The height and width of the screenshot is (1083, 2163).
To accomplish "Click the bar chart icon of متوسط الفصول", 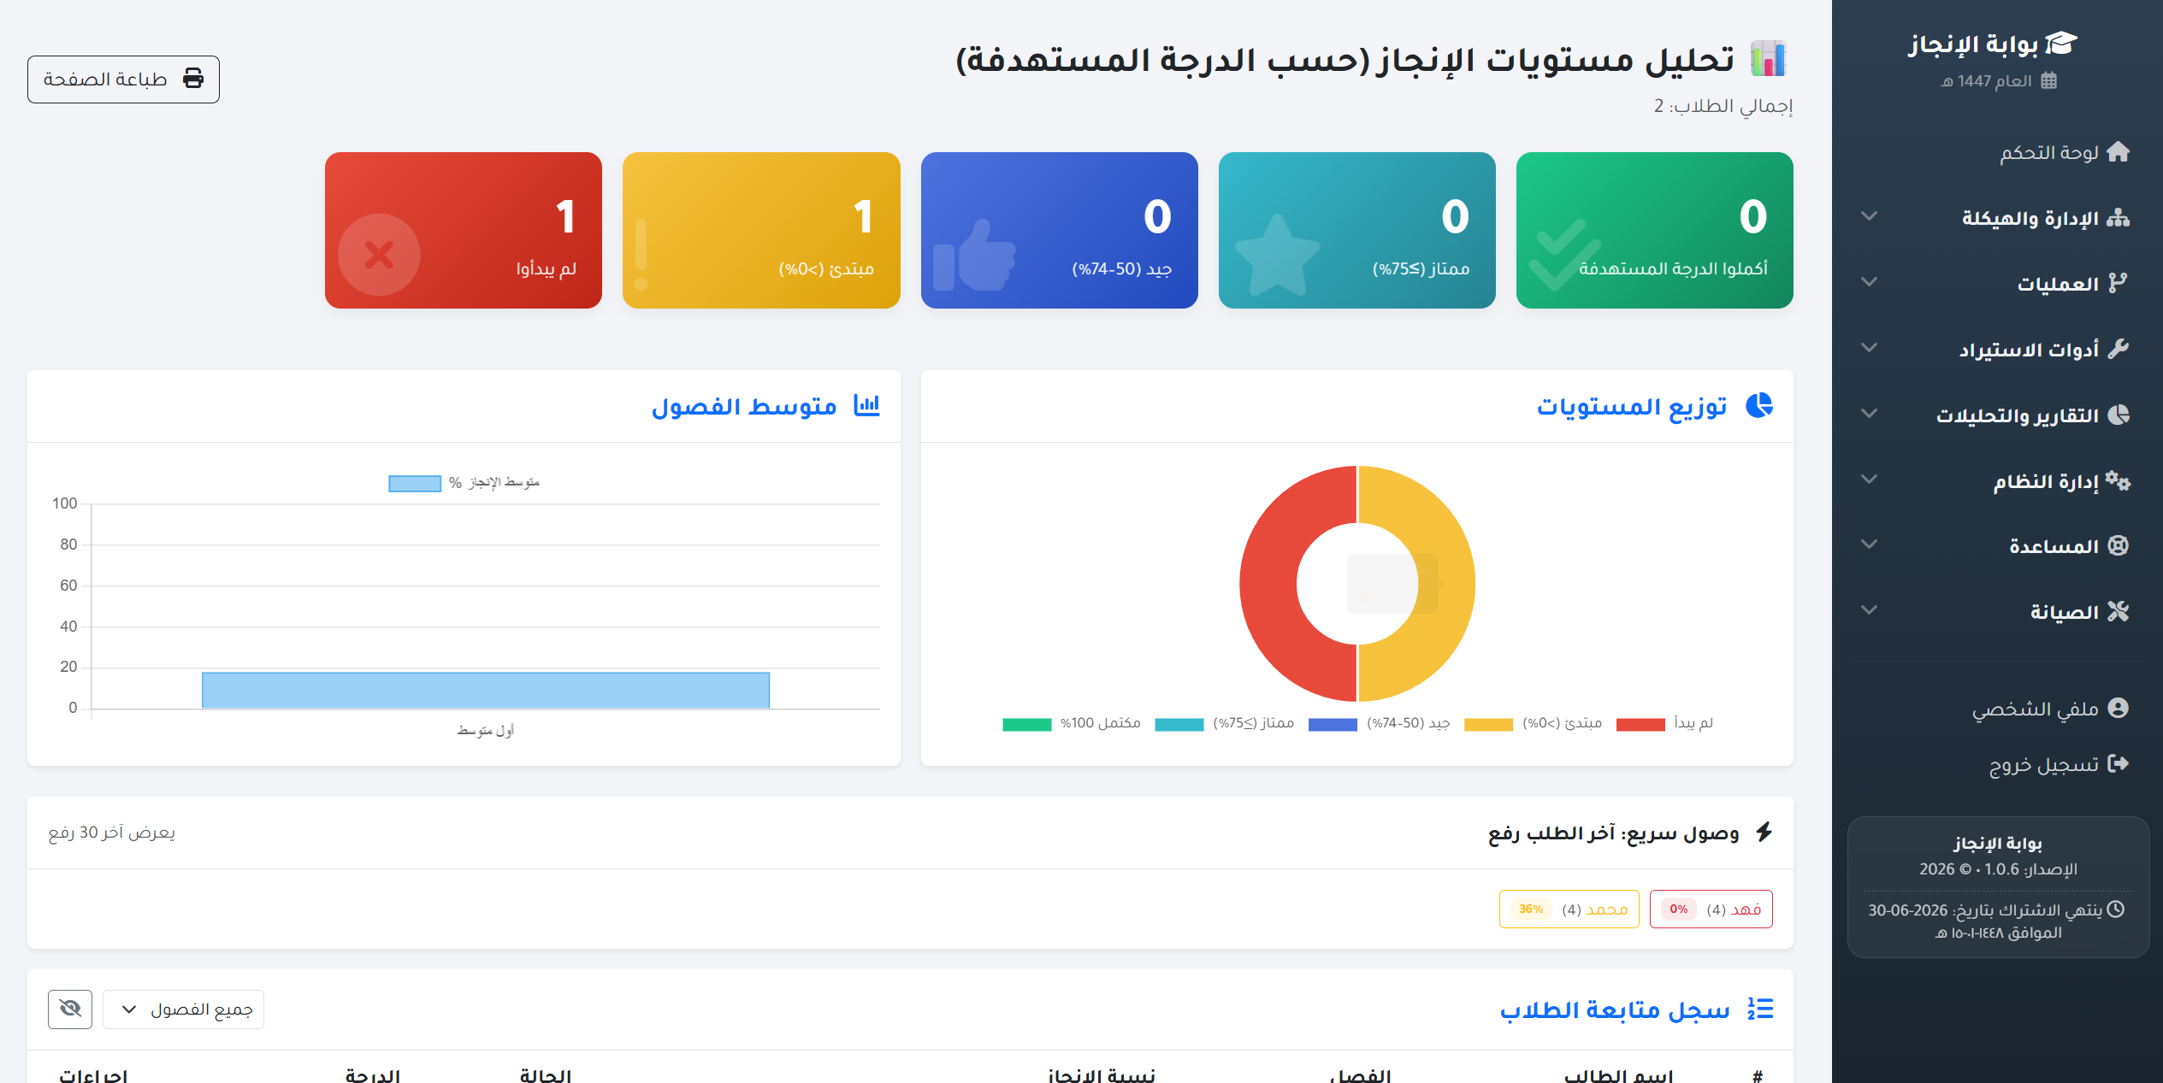I will (866, 405).
